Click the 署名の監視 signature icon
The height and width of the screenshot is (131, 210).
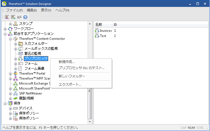click(21, 54)
